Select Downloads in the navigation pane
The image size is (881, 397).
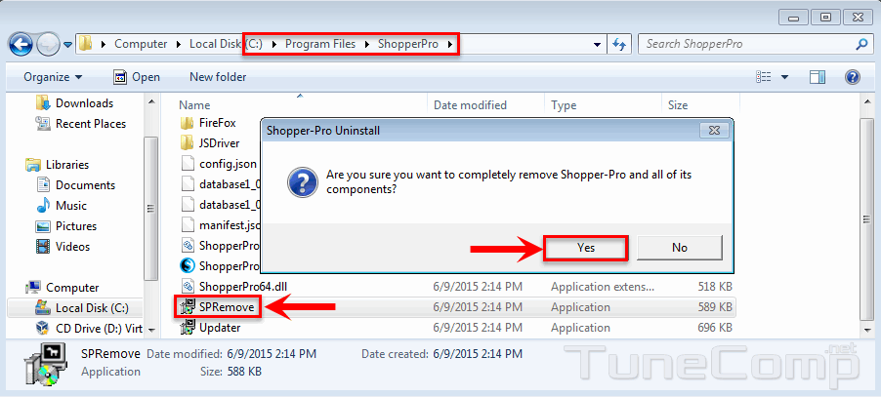pyautogui.click(x=84, y=103)
